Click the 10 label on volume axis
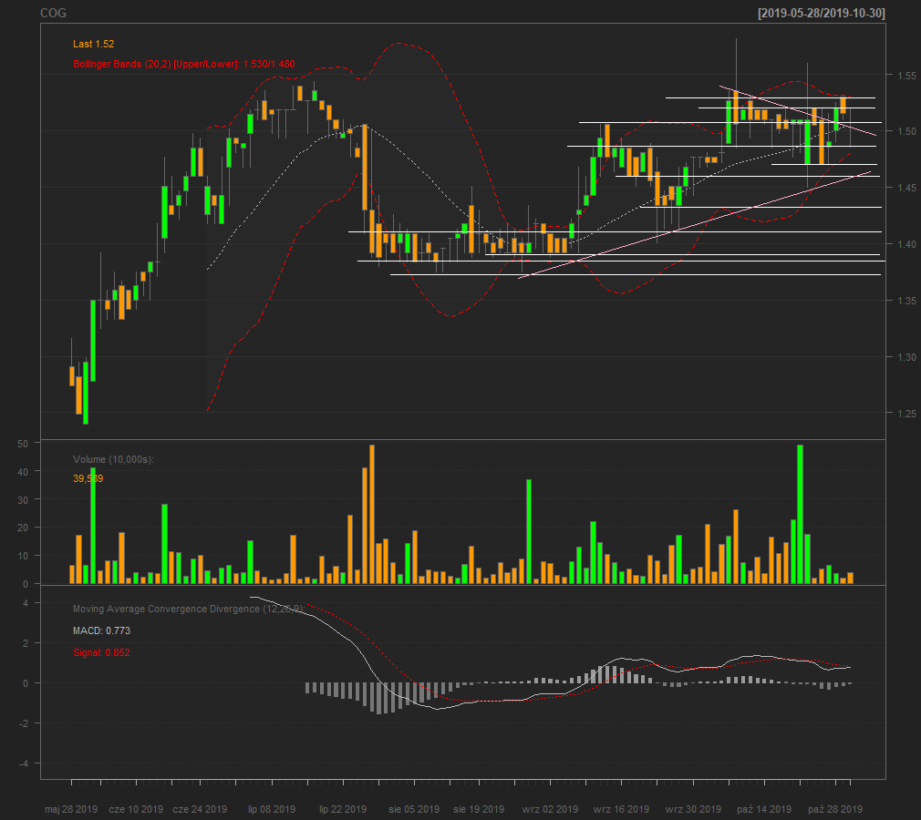Viewport: 921px width, 820px height. [x=23, y=556]
